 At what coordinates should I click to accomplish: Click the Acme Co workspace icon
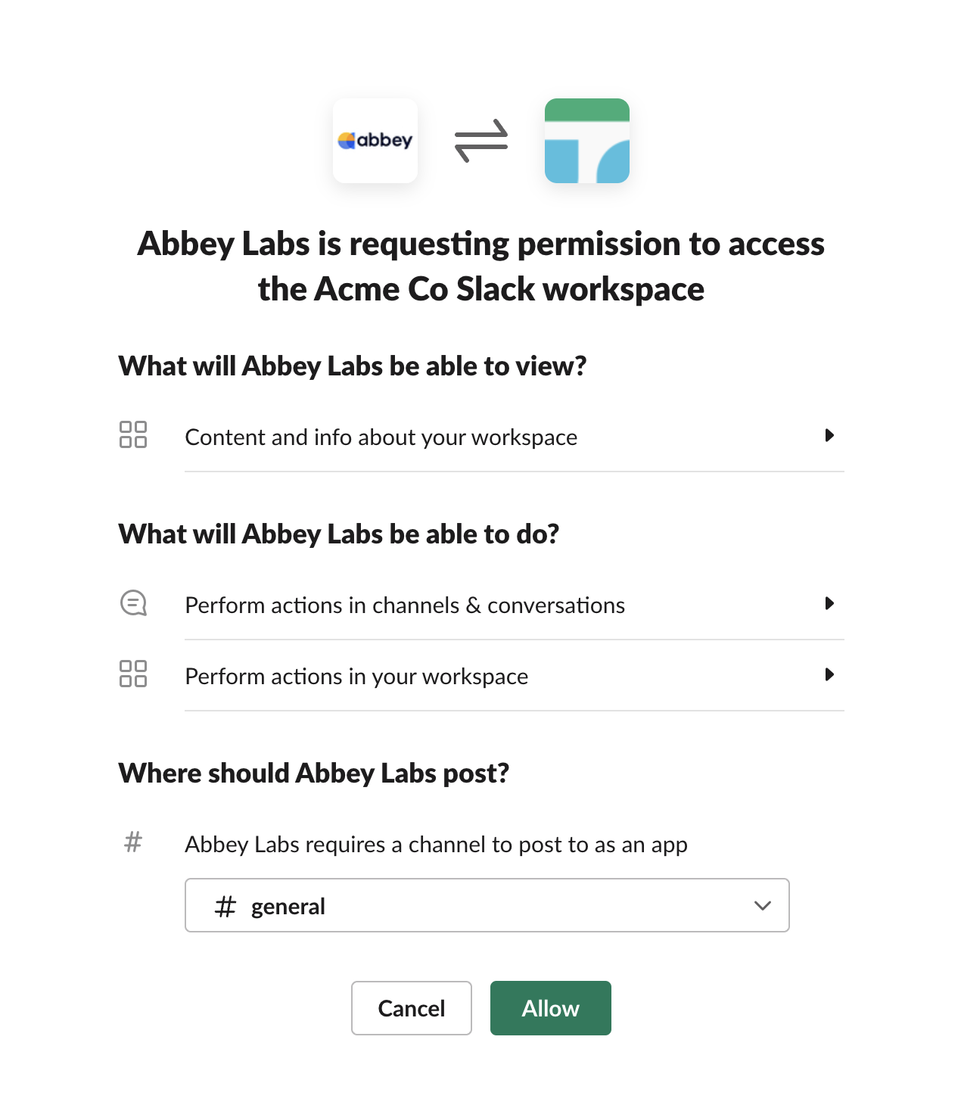pos(587,141)
